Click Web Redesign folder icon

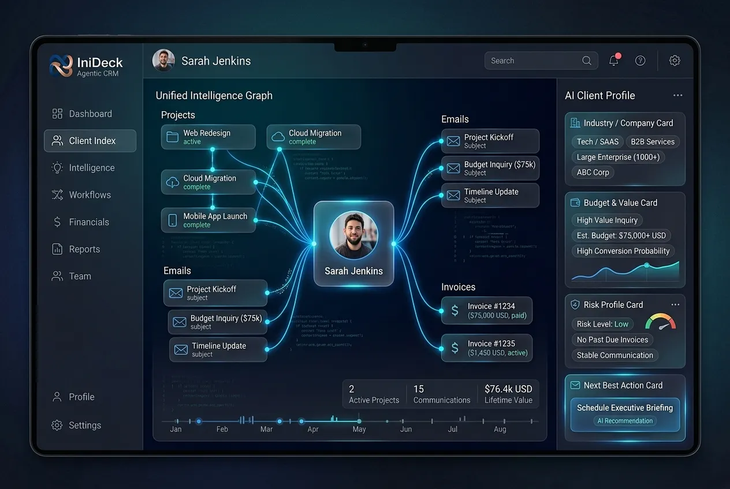pyautogui.click(x=172, y=137)
